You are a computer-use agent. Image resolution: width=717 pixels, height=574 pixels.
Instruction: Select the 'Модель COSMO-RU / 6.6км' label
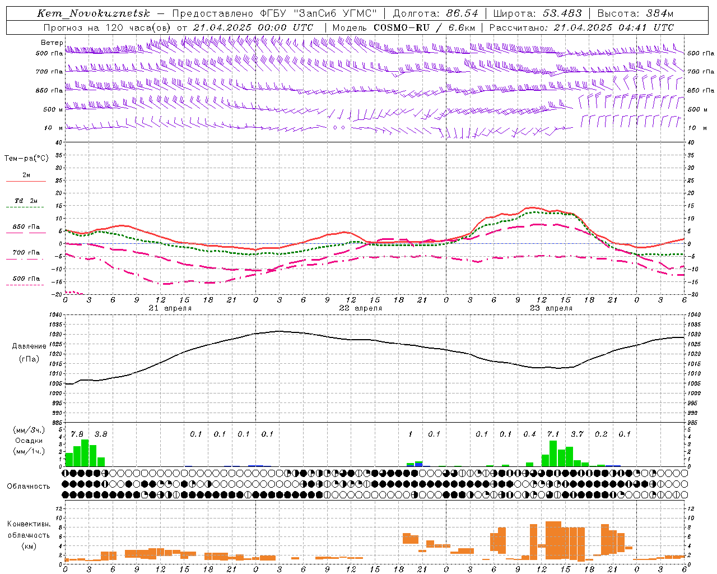click(x=404, y=27)
